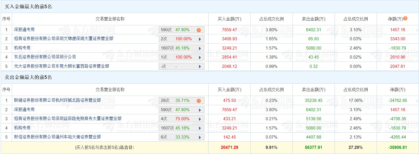Click 买入金额最大的前5名 section heading
Viewport: 419px width, 154px height.
pos(28,7)
